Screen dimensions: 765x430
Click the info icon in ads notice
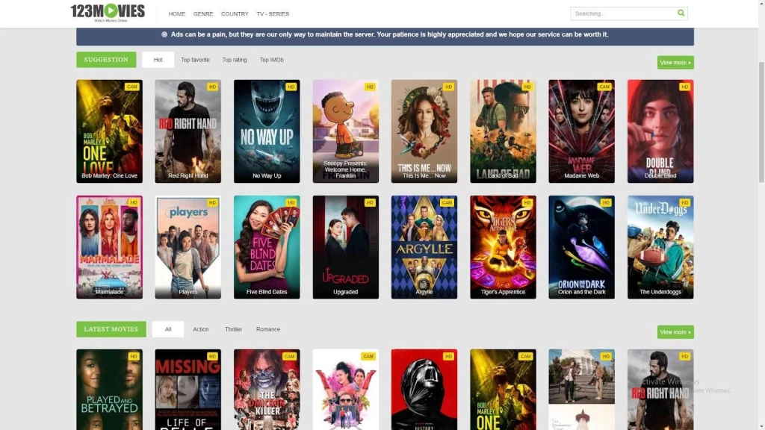pyautogui.click(x=164, y=34)
